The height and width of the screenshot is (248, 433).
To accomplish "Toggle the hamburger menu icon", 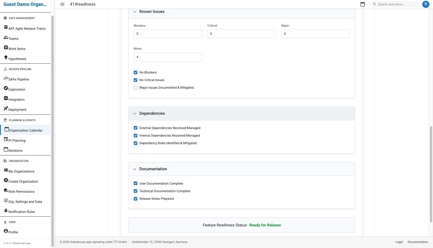I will [x=62, y=4].
